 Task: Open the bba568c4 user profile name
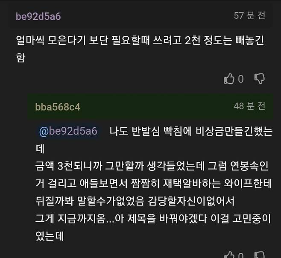[x=58, y=106]
